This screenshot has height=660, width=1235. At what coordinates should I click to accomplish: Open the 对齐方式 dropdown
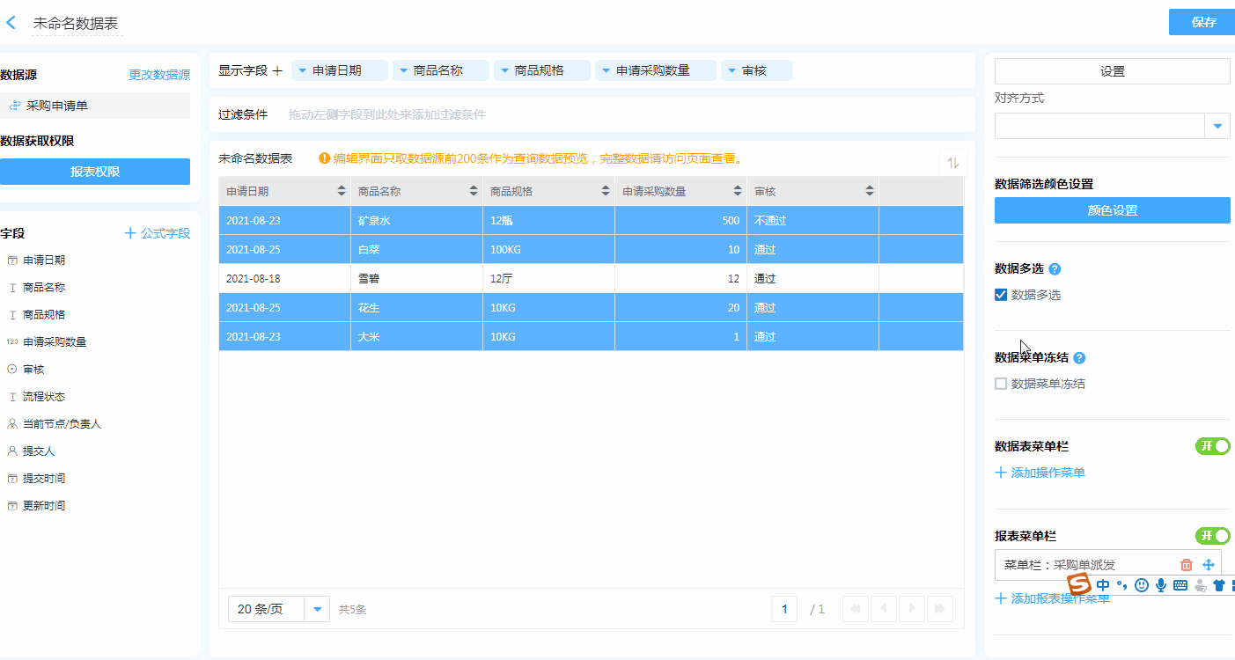(x=1217, y=126)
